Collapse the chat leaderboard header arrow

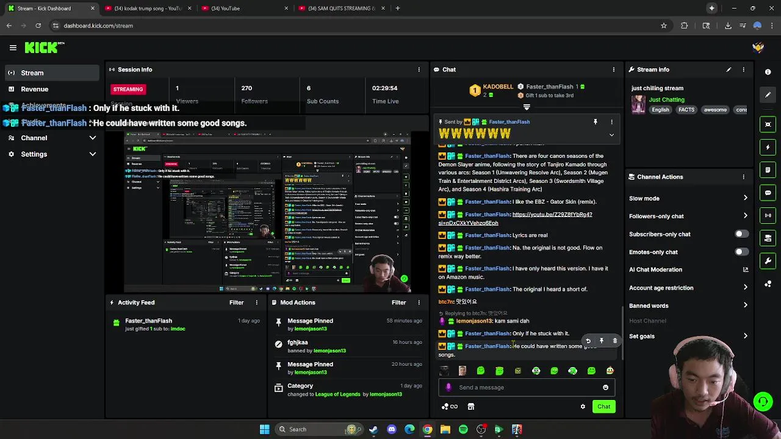(527, 107)
